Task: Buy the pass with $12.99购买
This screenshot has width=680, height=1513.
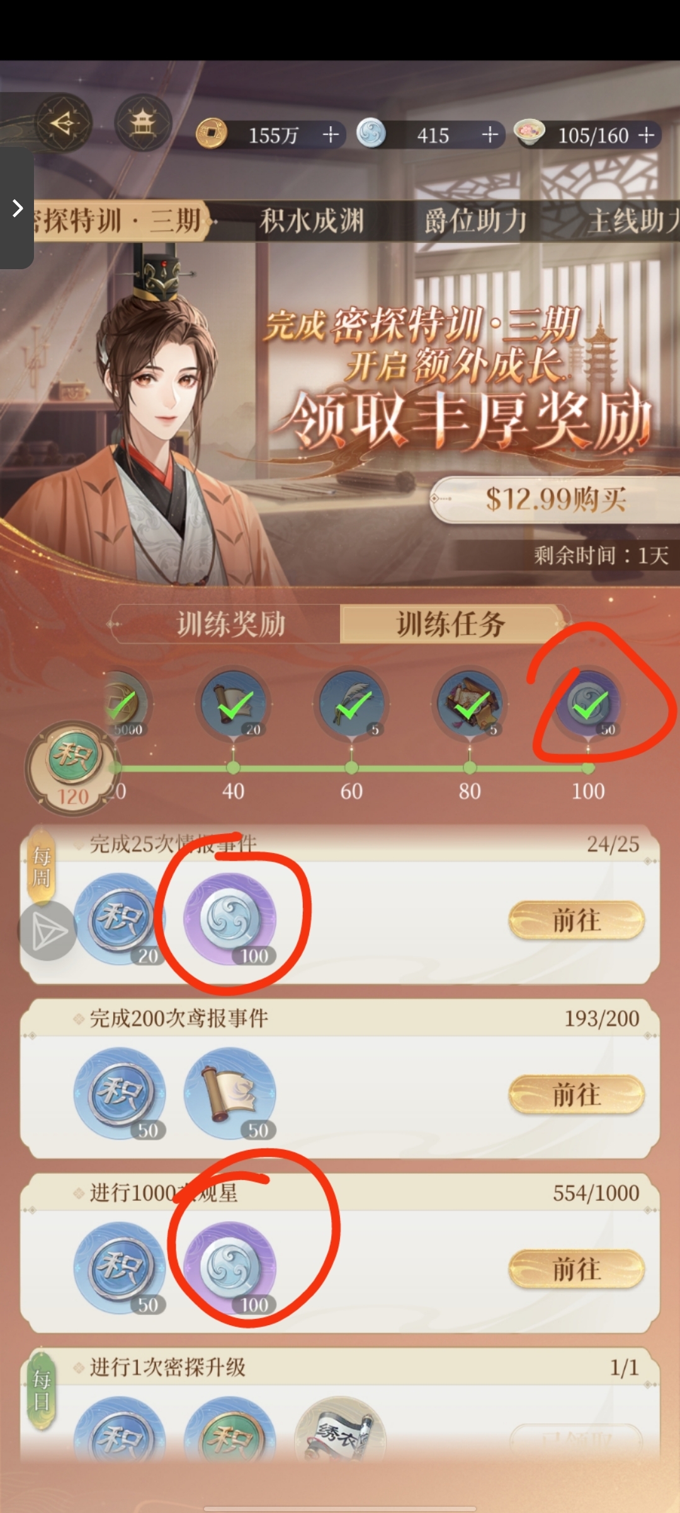Action: click(x=555, y=500)
